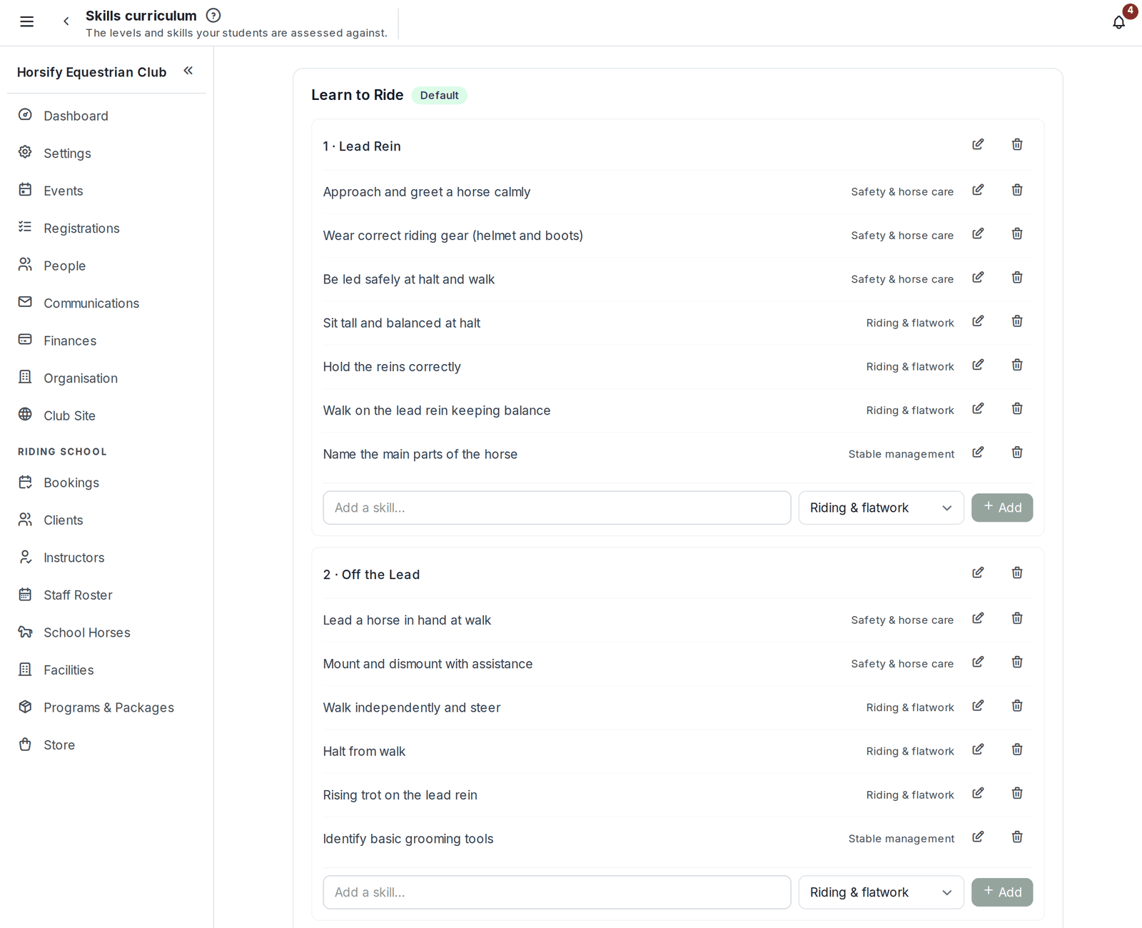The image size is (1142, 928).
Task: Edit 'Be led safely at halt and walk'
Action: (x=978, y=278)
